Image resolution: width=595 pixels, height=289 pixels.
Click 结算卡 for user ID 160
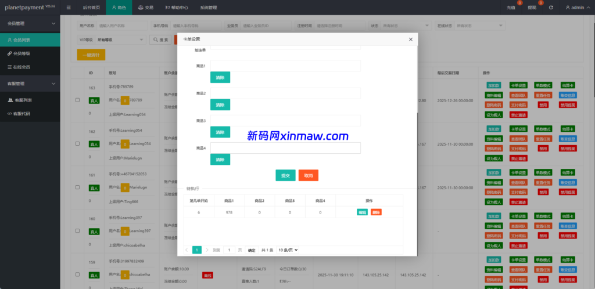567,216
